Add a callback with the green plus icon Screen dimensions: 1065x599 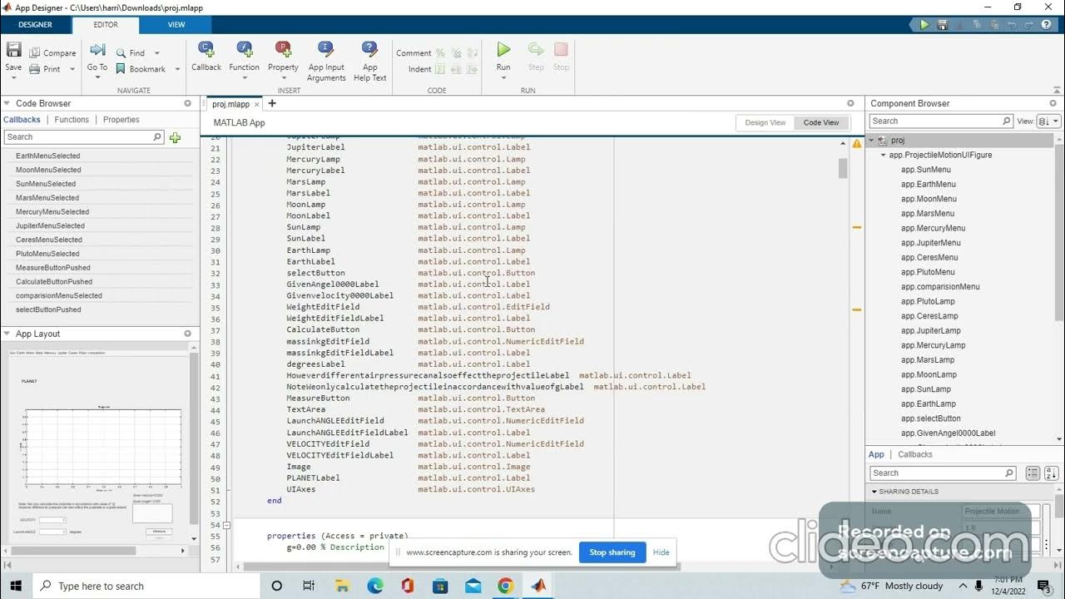coord(175,137)
